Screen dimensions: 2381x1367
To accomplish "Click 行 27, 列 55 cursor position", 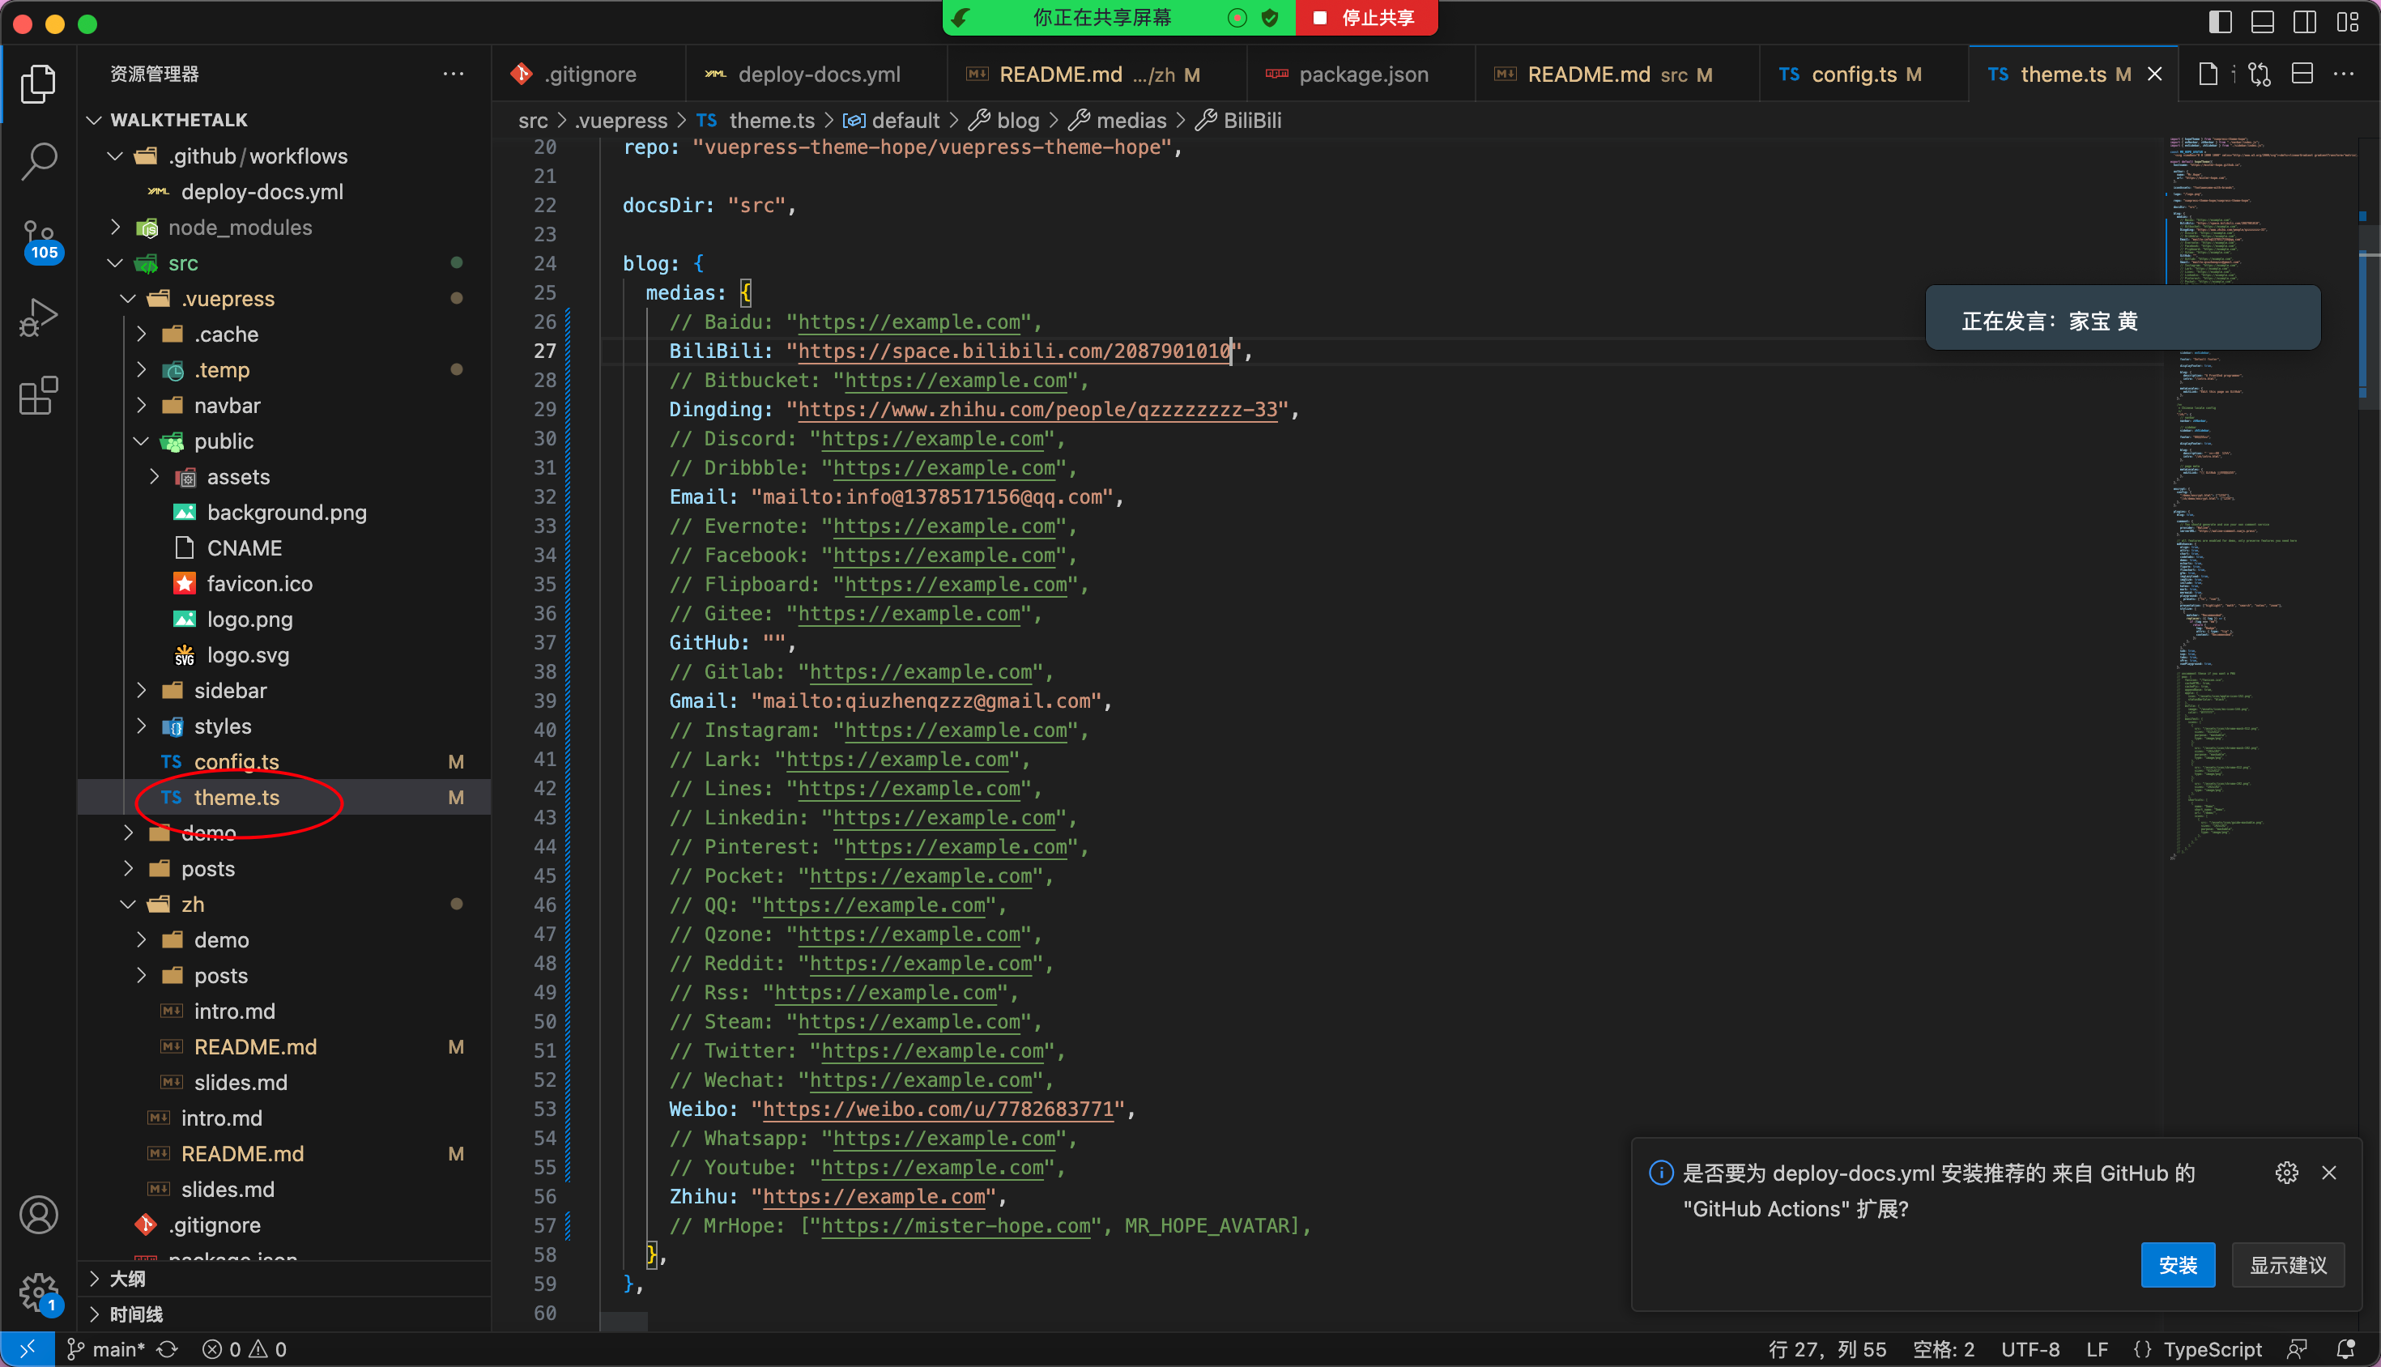I will point(1827,1349).
